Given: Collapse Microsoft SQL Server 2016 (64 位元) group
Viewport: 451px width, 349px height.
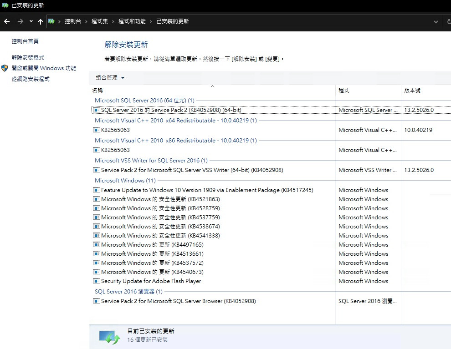Looking at the screenshot, I should pos(144,100).
